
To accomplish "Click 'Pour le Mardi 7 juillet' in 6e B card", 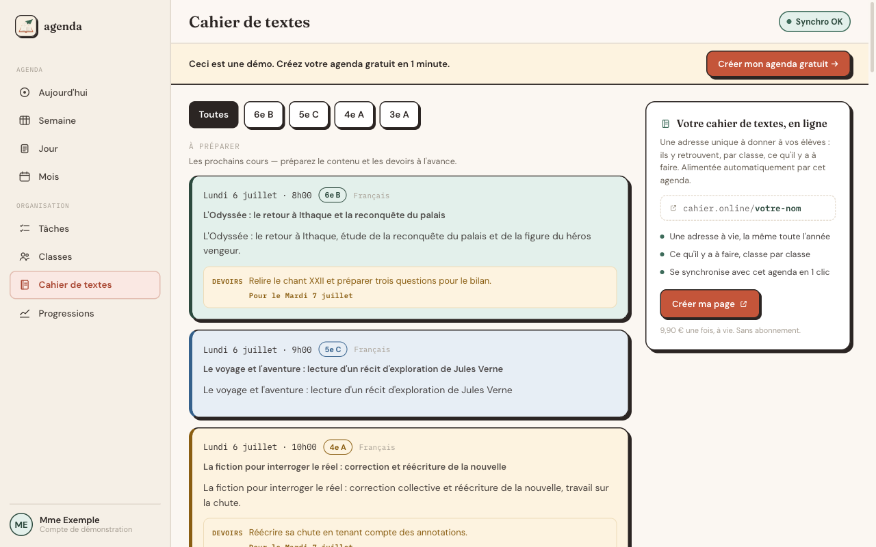I will tap(301, 295).
